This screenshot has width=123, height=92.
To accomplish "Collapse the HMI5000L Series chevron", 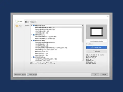I will tap(32, 40).
